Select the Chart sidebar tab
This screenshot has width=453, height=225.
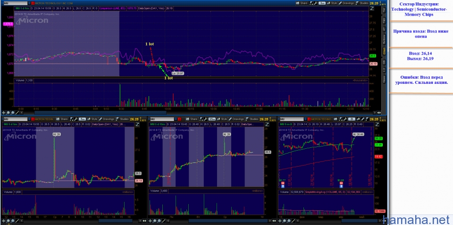coord(384,51)
